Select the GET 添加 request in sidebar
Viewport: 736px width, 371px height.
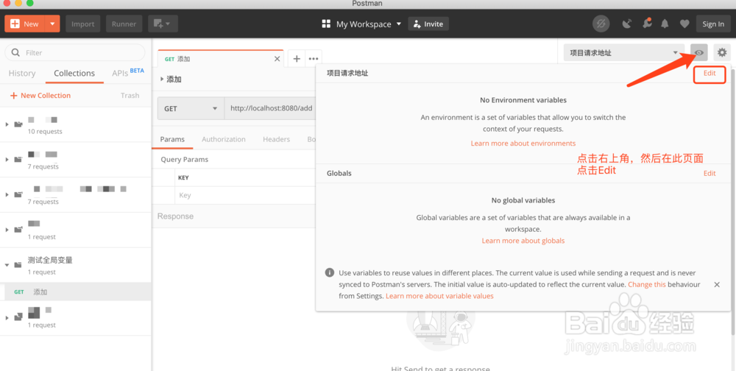(x=75, y=291)
